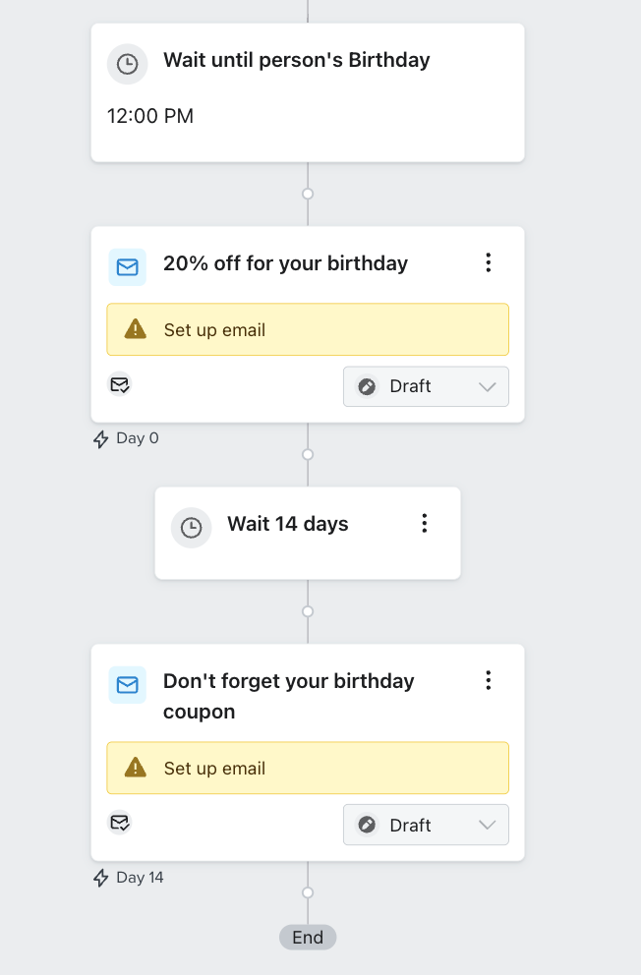The height and width of the screenshot is (975, 641).
Task: Click Set up email on the birthday coupon card
Action: pos(214,769)
